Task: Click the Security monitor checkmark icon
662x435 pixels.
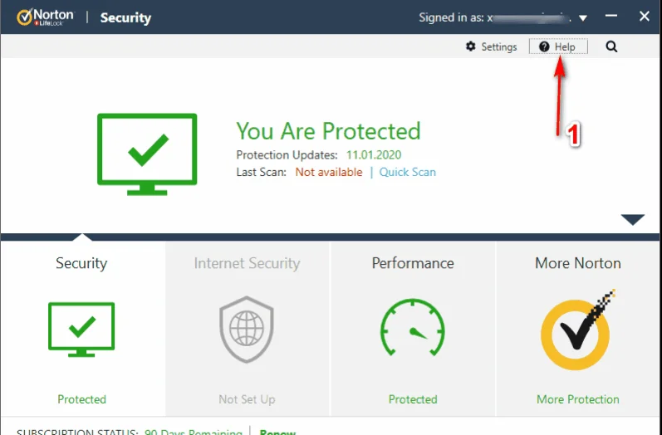Action: click(x=81, y=330)
